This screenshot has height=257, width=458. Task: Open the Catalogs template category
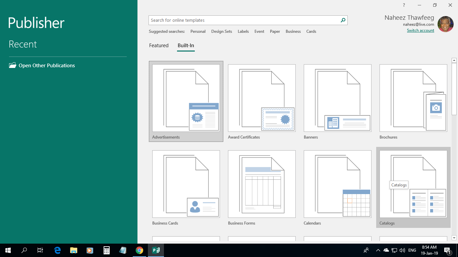[413, 187]
